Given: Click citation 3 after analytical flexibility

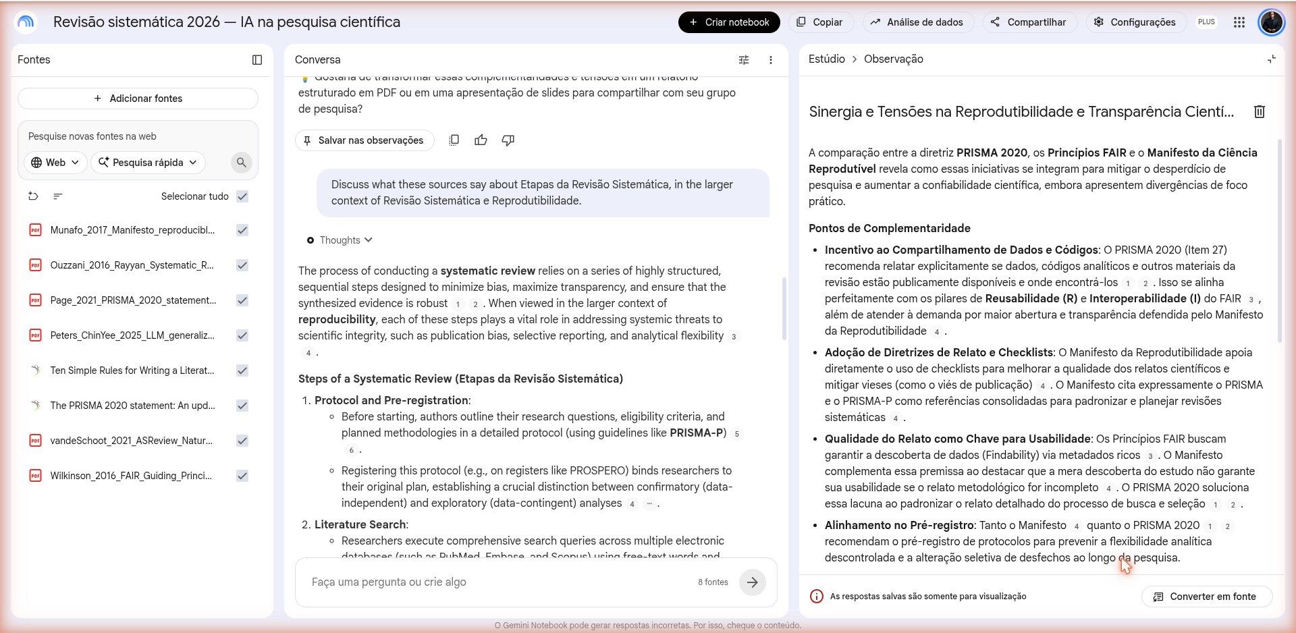Looking at the screenshot, I should pyautogui.click(x=734, y=337).
